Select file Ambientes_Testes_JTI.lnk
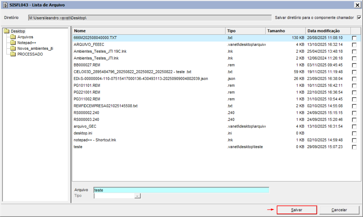 point(96,58)
